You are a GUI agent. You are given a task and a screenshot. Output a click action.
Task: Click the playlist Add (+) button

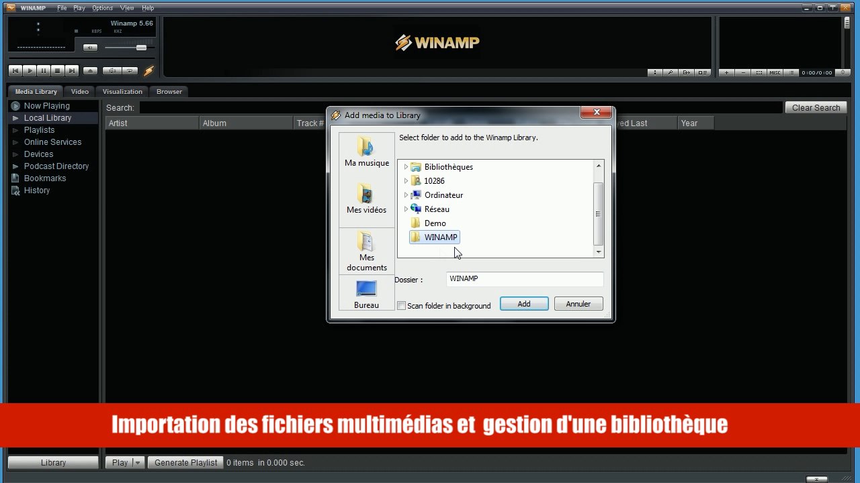coord(726,72)
